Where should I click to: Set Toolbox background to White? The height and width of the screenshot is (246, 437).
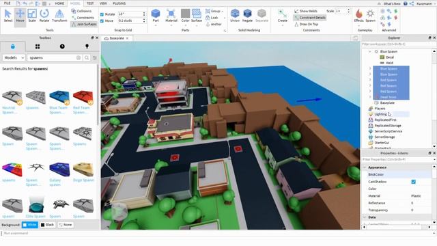[x=30, y=225]
